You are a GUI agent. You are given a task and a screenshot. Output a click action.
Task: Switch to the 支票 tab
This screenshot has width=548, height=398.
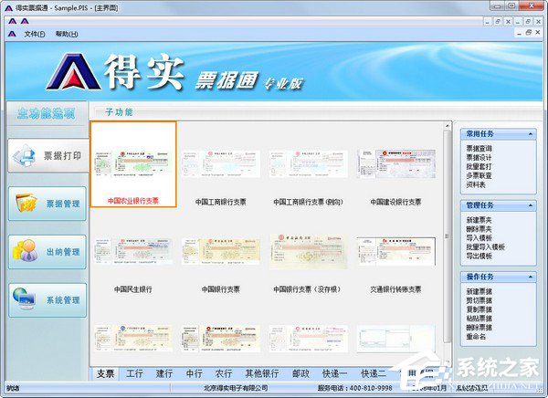(x=106, y=373)
